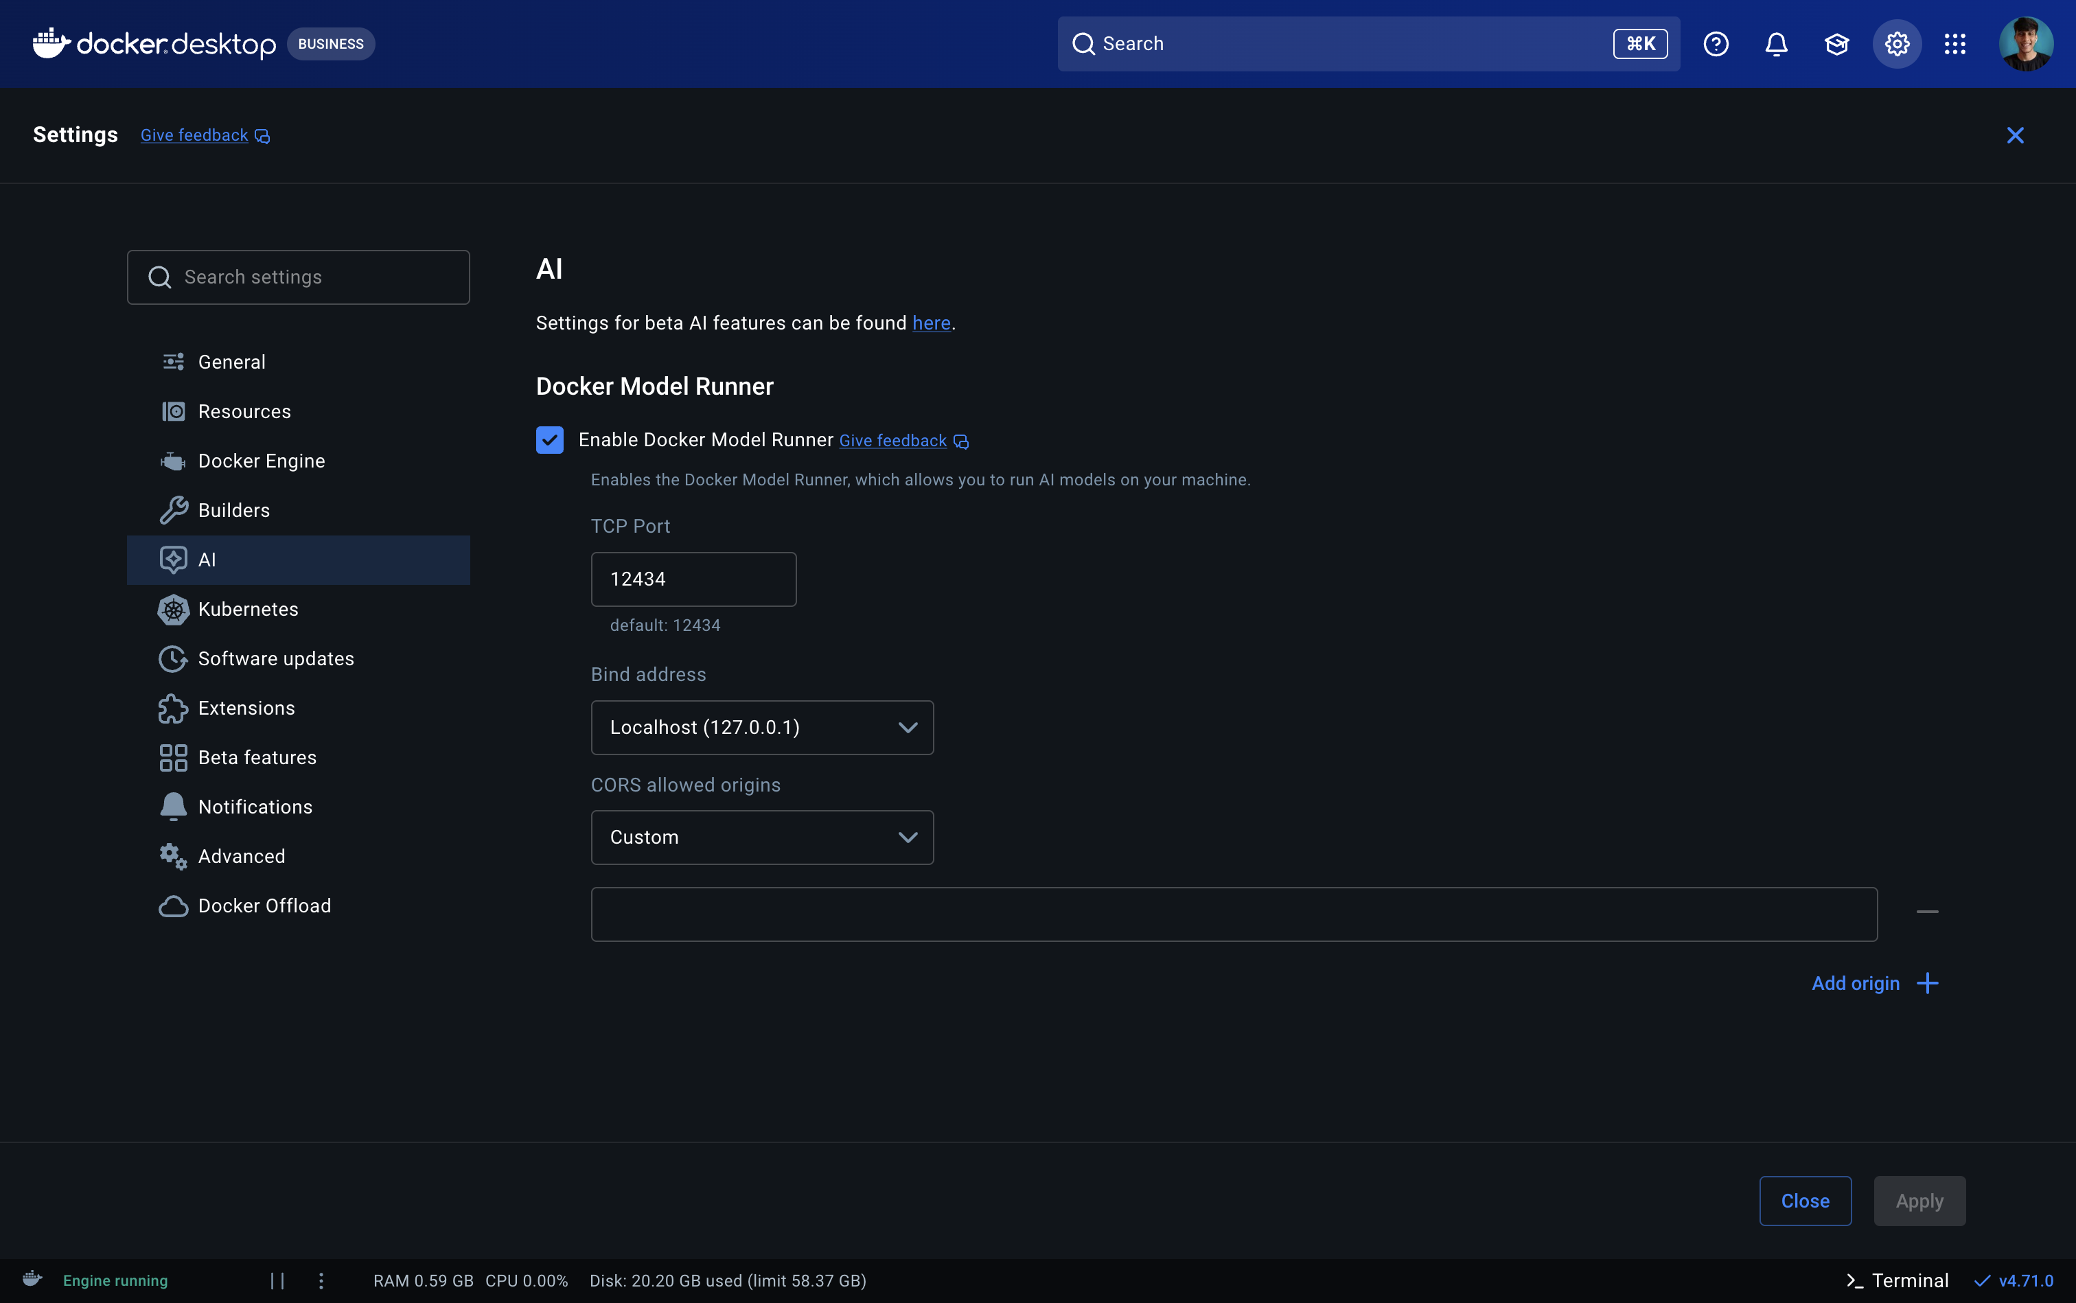Image resolution: width=2076 pixels, height=1303 pixels.
Task: Open the help question mark icon
Action: [1716, 44]
